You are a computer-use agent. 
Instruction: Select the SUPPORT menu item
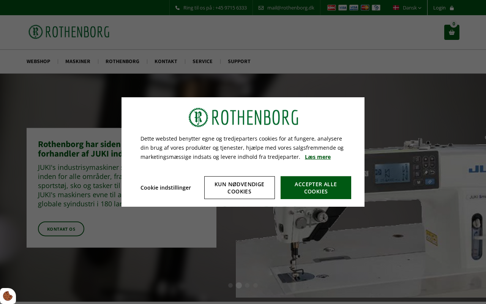click(x=239, y=61)
